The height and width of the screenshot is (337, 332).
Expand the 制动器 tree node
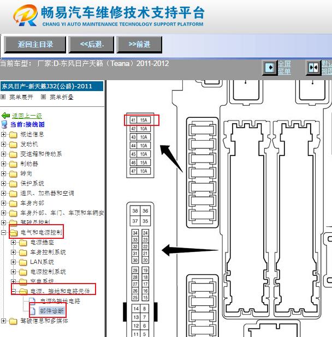(3, 164)
